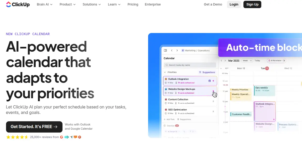Click the G2 review site icon
This screenshot has width=302, height=148.
tap(62, 137)
